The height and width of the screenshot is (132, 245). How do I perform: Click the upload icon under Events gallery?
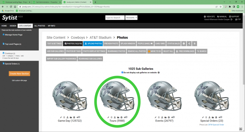coord(162,117)
